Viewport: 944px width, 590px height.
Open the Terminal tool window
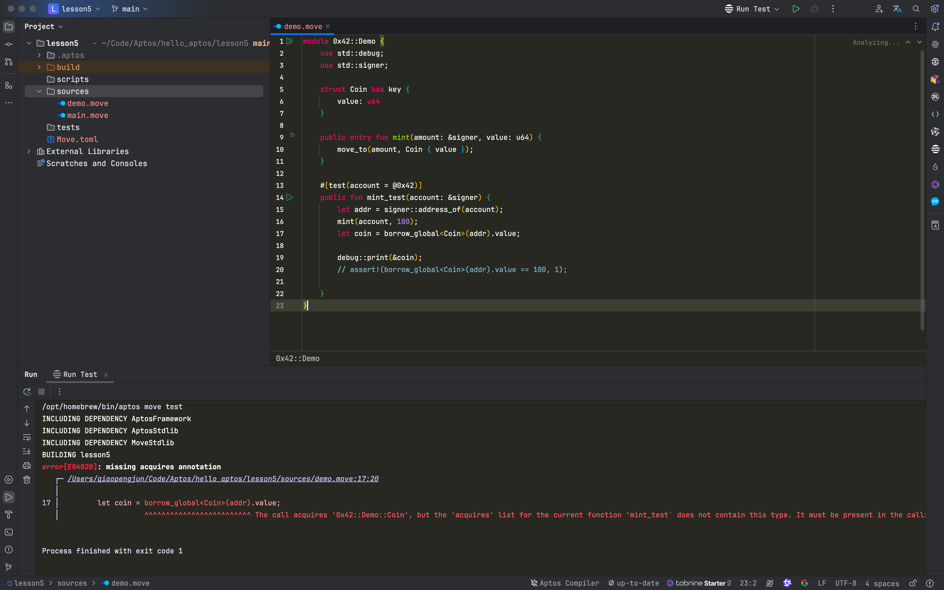pyautogui.click(x=8, y=532)
